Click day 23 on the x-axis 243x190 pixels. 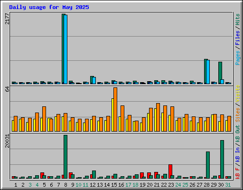171,185
